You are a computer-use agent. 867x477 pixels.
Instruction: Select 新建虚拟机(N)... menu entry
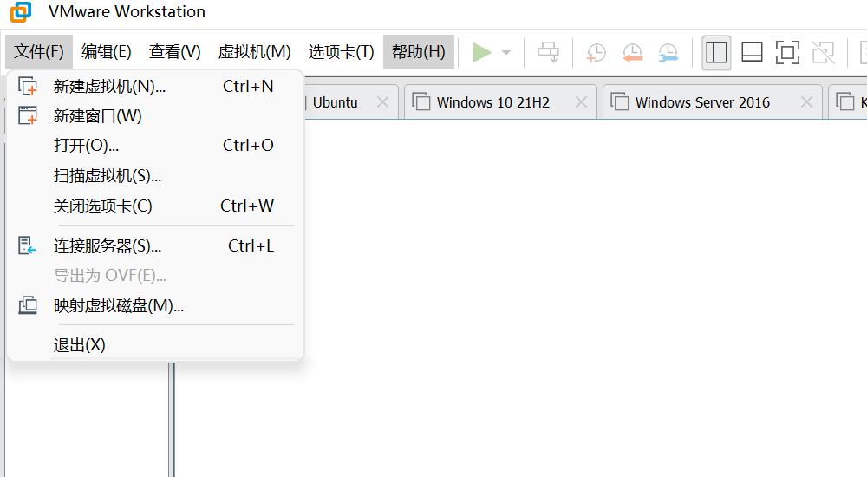(109, 86)
